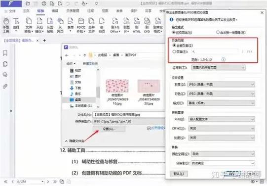
Task: Click the From Webpage (从网页) icon
Action: pos(60,25)
